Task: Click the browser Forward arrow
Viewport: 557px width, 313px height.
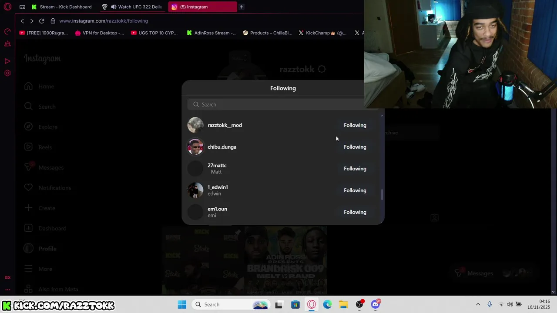Action: [x=32, y=21]
